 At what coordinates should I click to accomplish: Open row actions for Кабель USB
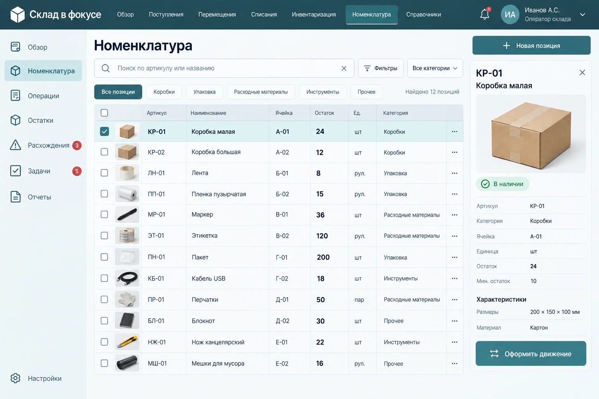pos(454,278)
